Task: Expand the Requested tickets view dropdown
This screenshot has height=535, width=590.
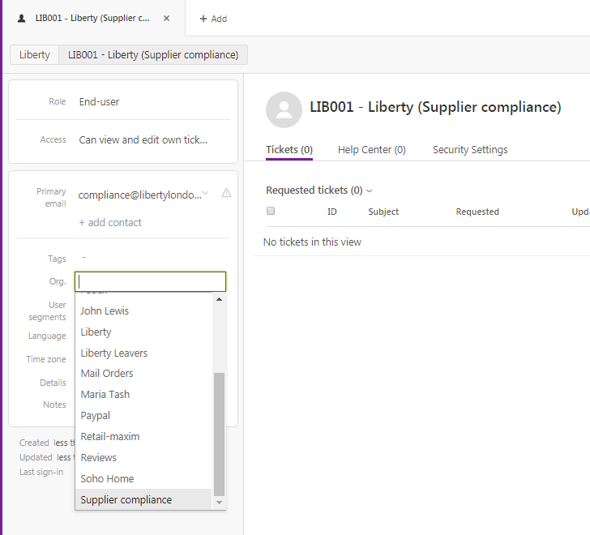Action: 369,191
